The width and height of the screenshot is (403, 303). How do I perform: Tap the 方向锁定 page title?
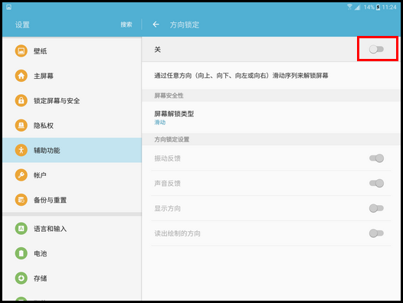click(x=185, y=24)
